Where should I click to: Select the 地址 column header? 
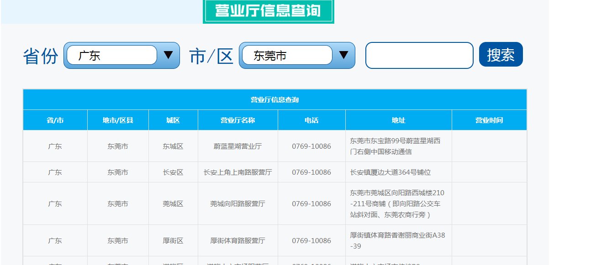click(x=398, y=120)
